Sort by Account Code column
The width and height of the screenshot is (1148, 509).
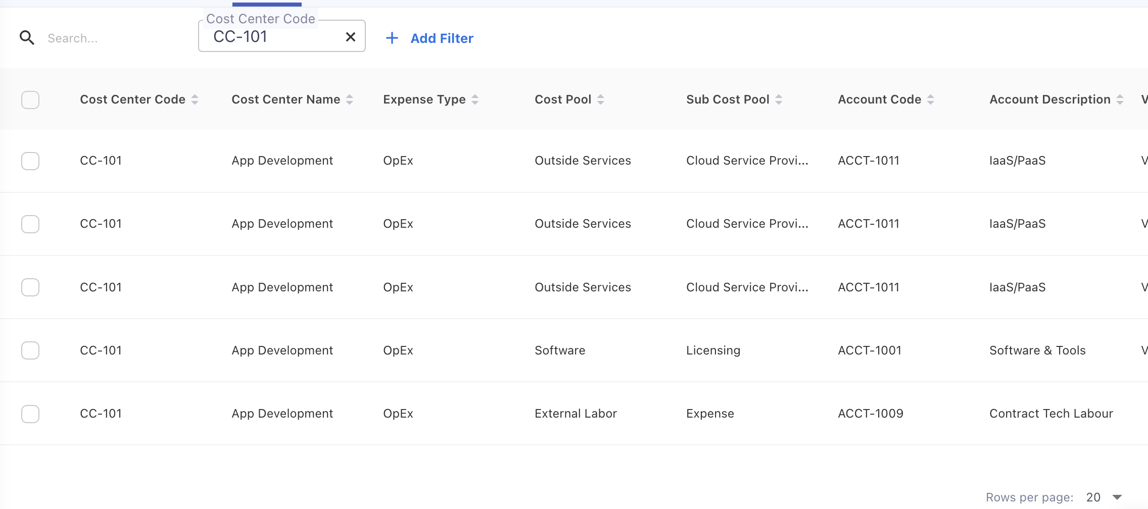coord(930,99)
